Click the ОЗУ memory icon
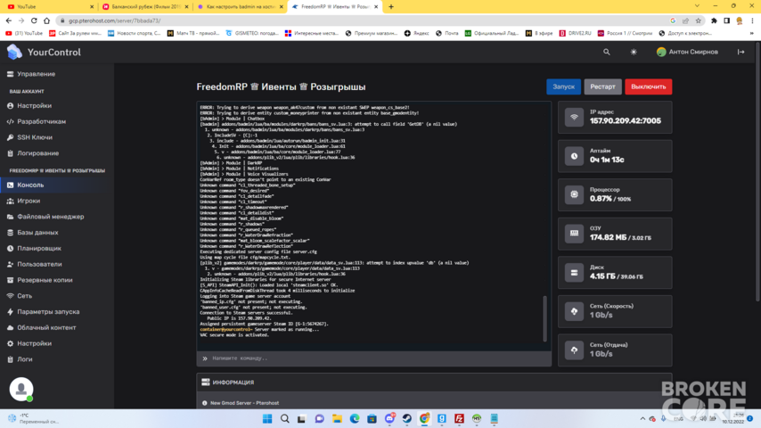The height and width of the screenshot is (428, 761). click(574, 234)
